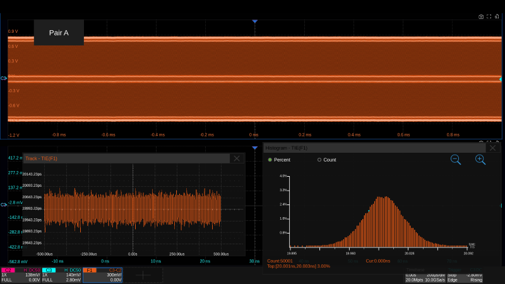This screenshot has height=284, width=505.
Task: Open the C2 channel settings box
Action: click(x=20, y=275)
